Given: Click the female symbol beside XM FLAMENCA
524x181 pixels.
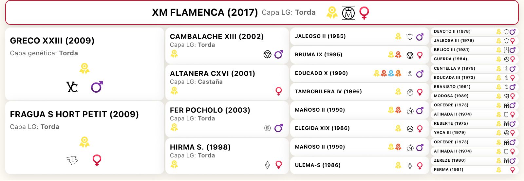Looking at the screenshot, I should pyautogui.click(x=364, y=13).
